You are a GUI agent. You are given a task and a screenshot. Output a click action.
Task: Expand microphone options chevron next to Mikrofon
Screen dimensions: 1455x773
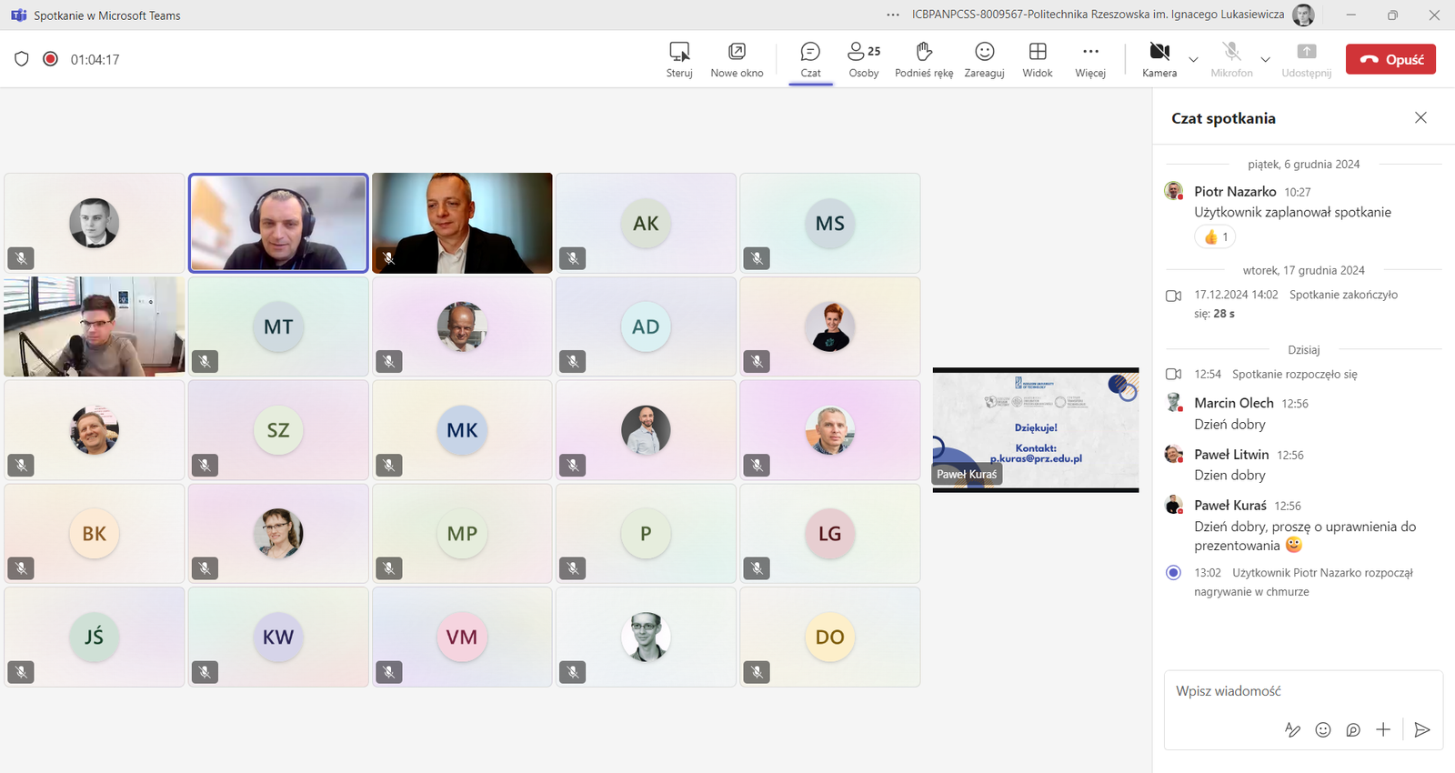(1265, 60)
